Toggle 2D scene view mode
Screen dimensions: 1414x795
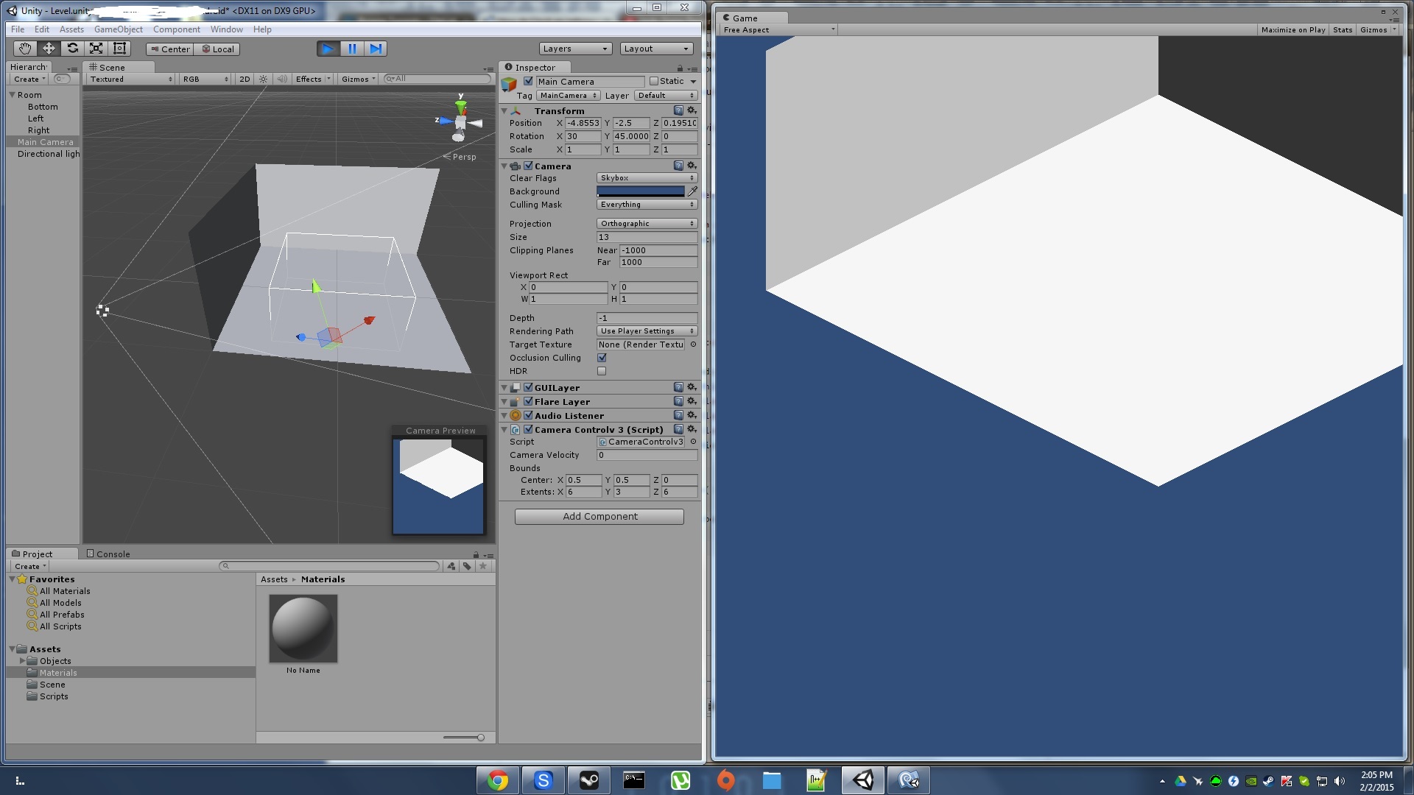point(245,79)
